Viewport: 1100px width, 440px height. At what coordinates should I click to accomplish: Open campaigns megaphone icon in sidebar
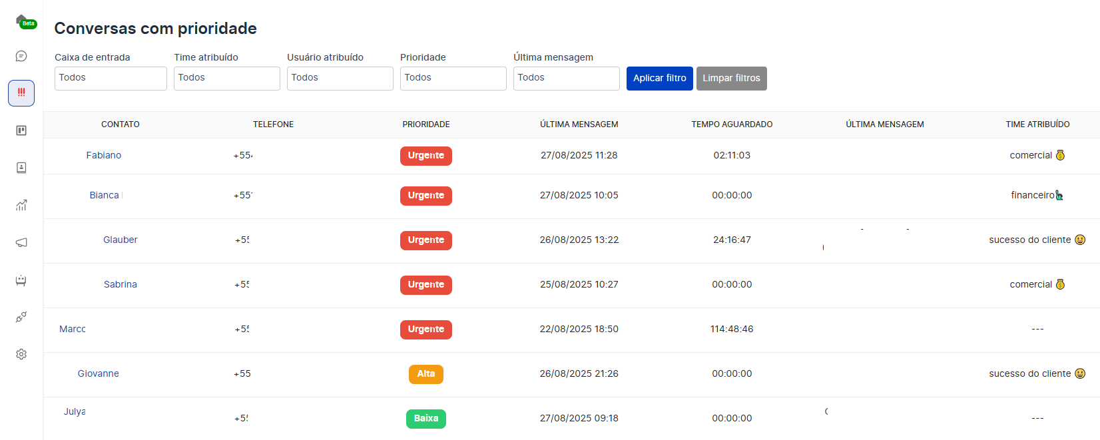(x=21, y=242)
